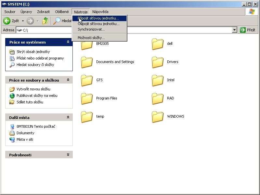Go up one folder level icon
The width and height of the screenshot is (260, 195).
pos(45,21)
